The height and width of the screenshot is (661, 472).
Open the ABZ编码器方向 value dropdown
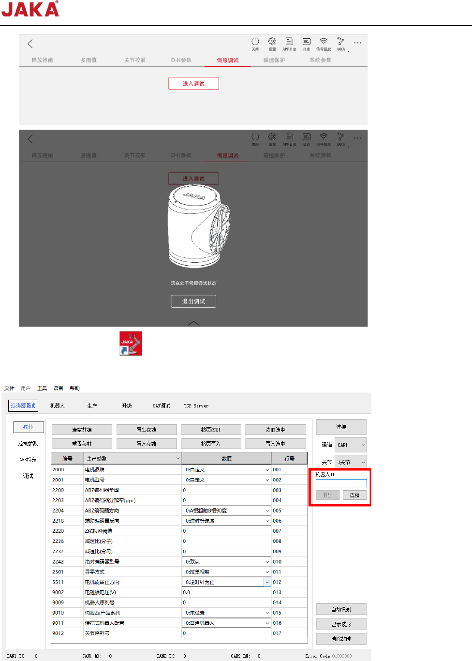pos(226,511)
